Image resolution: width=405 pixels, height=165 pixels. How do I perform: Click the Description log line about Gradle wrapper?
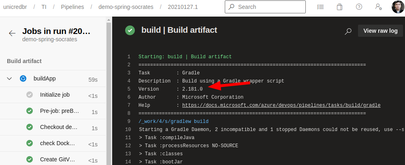click(211, 81)
